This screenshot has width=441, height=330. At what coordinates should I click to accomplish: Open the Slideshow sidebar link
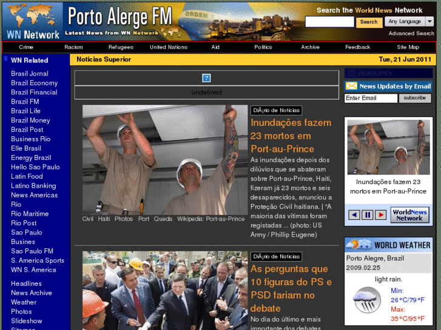(x=27, y=321)
